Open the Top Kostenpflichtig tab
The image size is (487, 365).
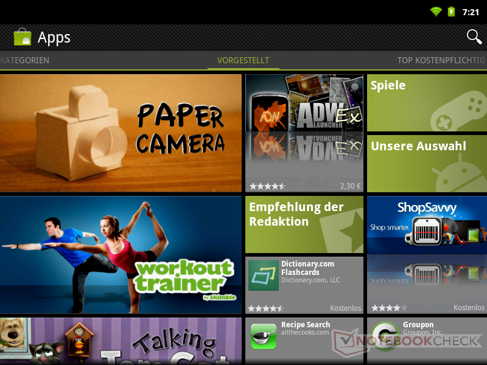point(441,60)
